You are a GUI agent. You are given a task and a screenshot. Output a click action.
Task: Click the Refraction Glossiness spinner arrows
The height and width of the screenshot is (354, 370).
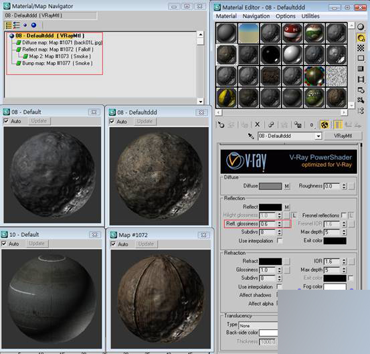280,270
